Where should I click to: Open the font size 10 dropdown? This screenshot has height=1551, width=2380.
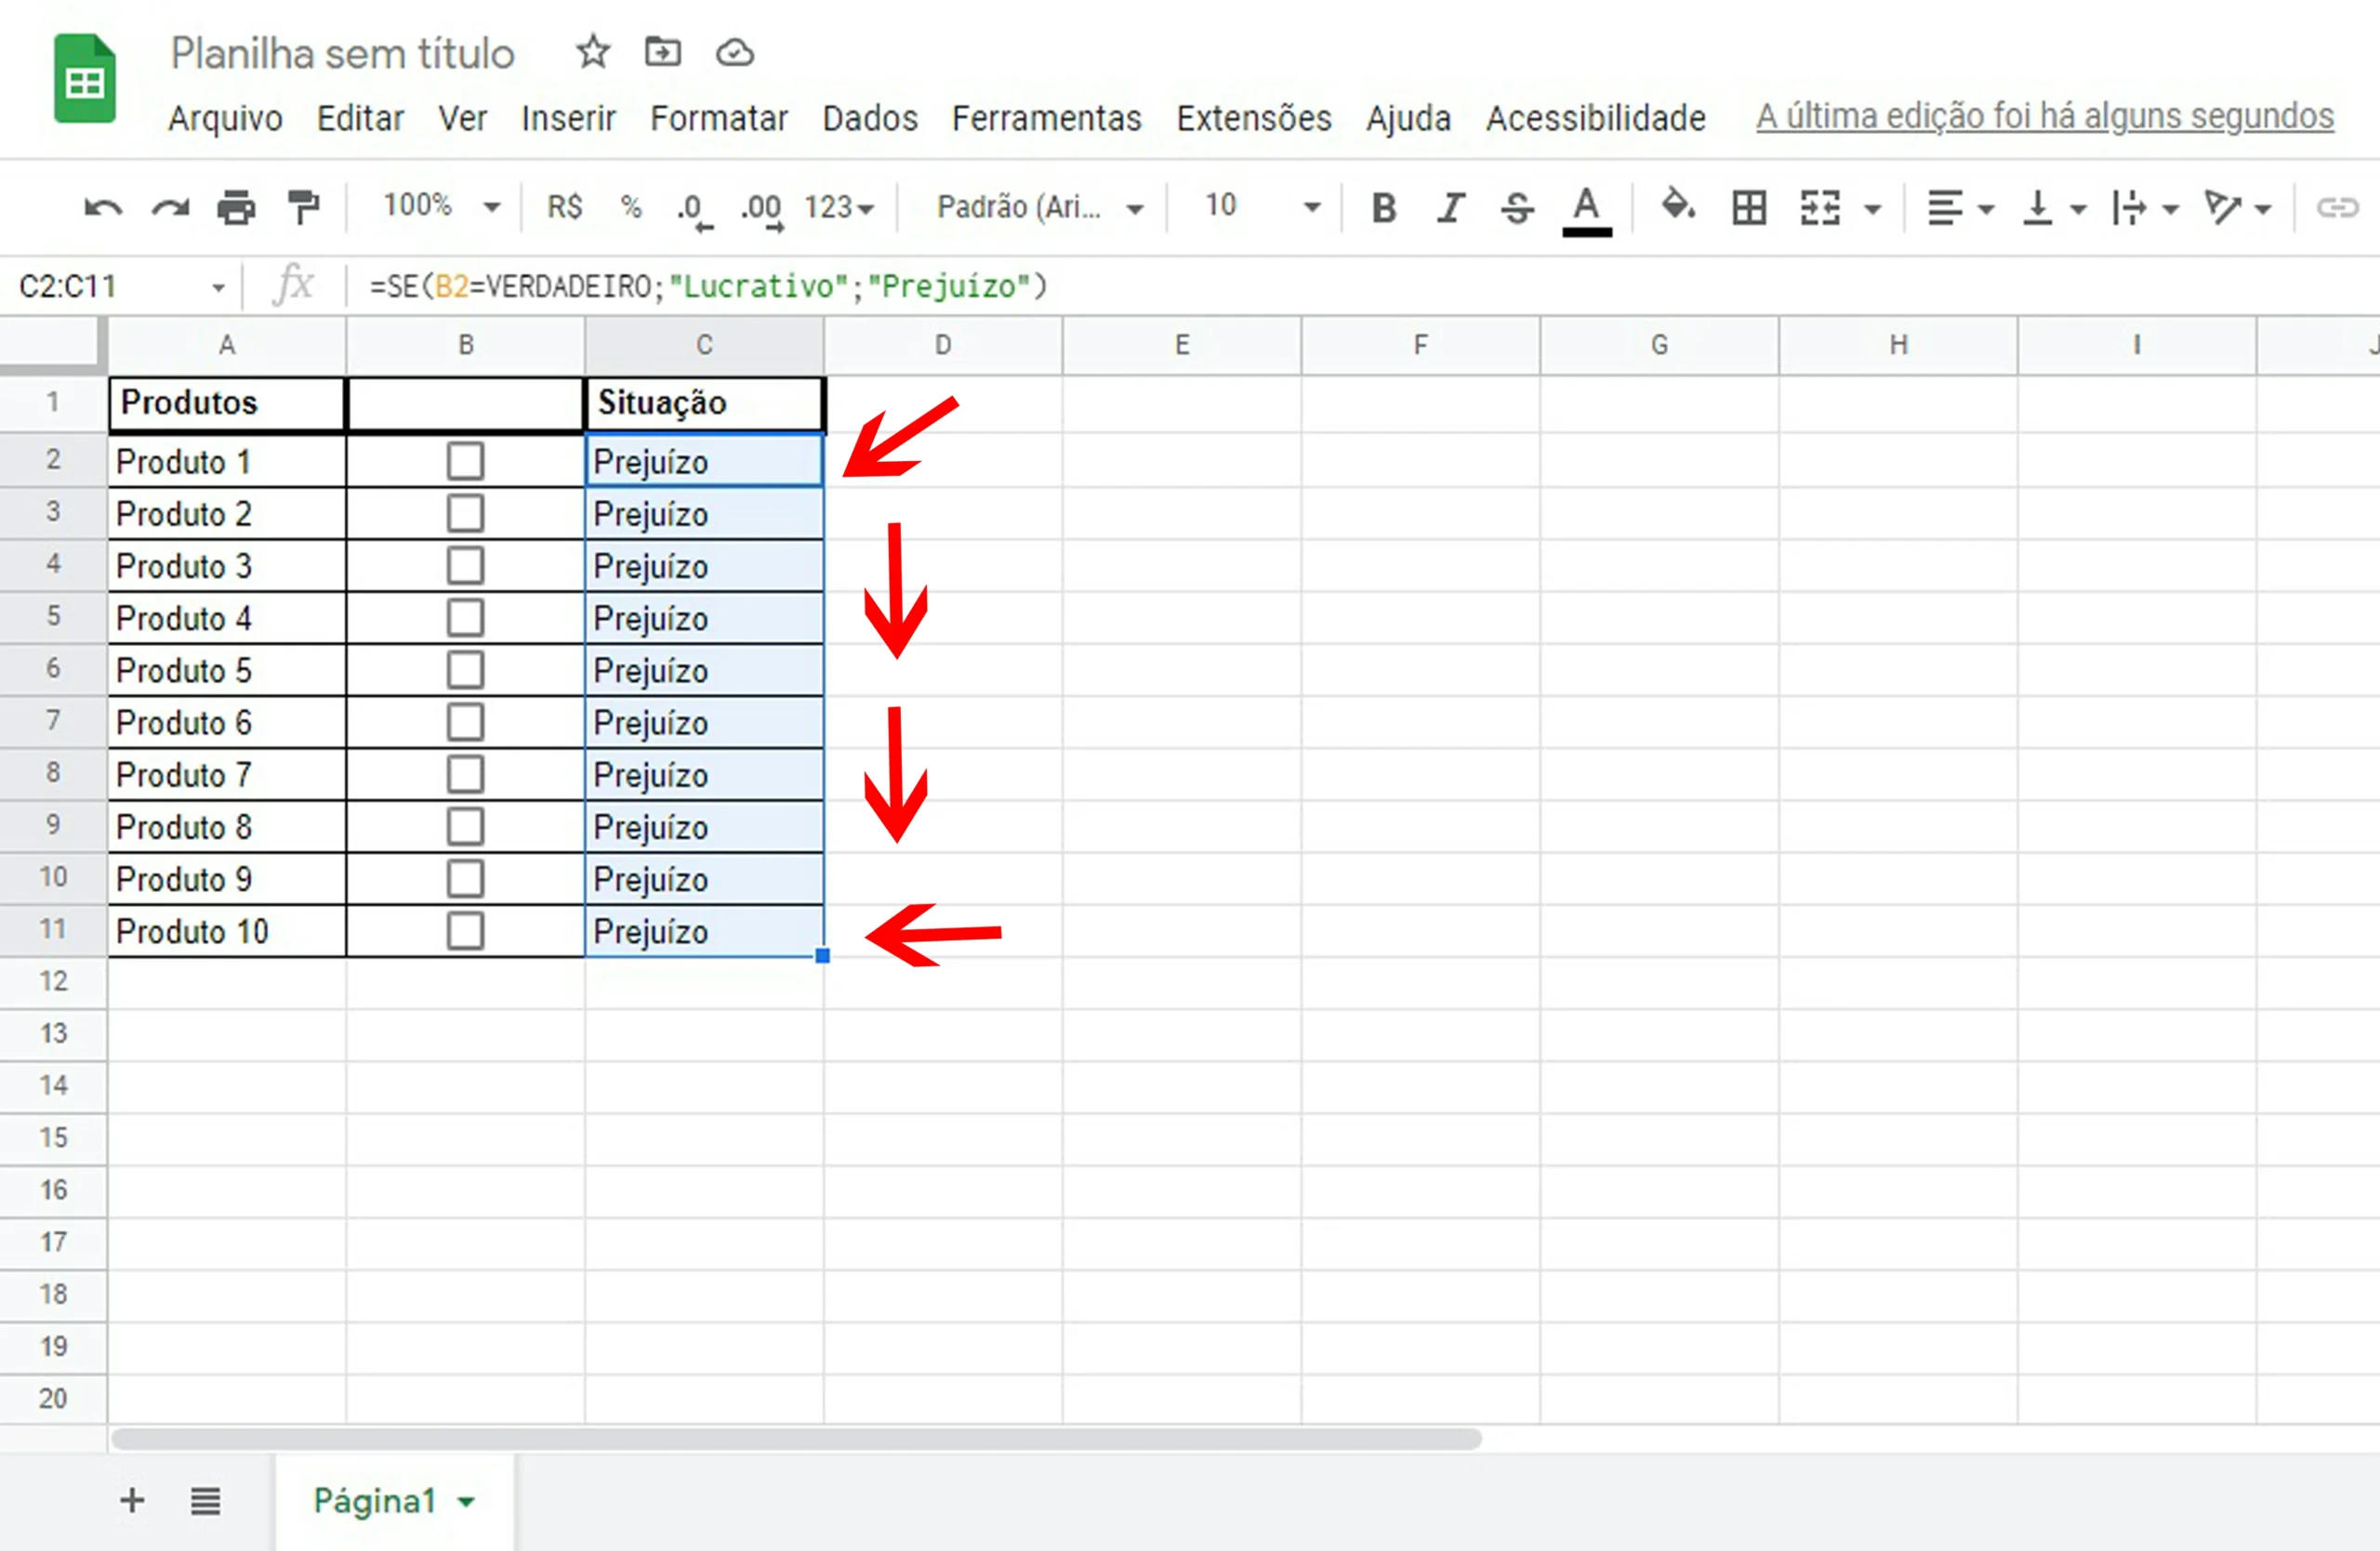point(1262,207)
